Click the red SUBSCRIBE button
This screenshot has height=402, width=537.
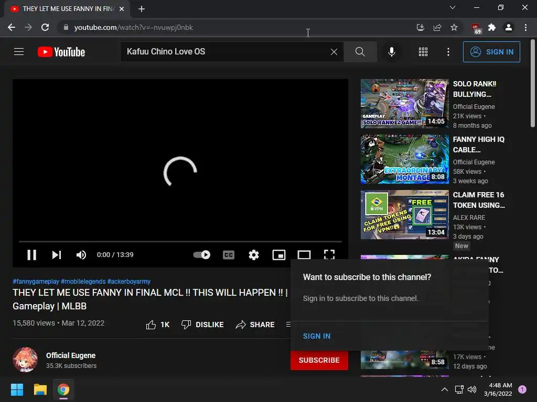coord(319,360)
